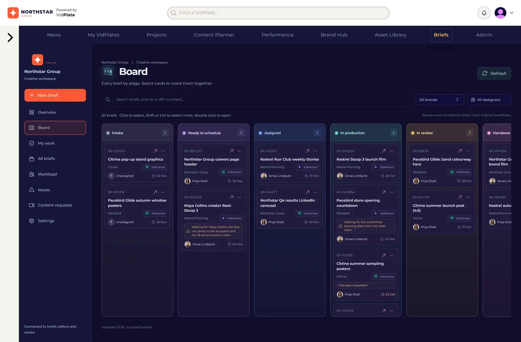Open Content requests in the sidebar
Image resolution: width=521 pixels, height=342 pixels.
tap(55, 205)
